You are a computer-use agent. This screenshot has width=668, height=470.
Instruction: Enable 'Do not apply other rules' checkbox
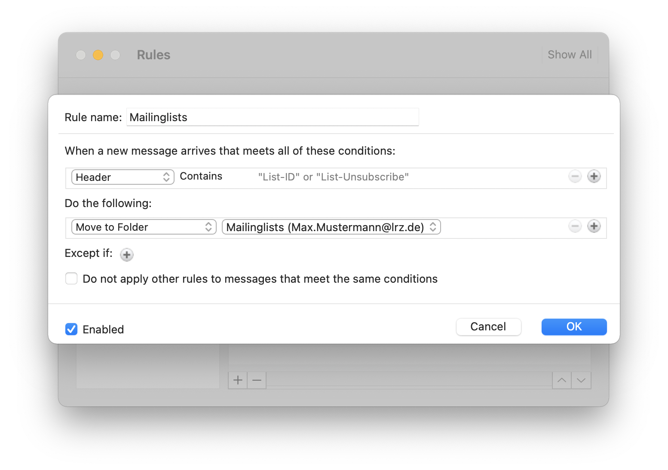click(x=71, y=278)
